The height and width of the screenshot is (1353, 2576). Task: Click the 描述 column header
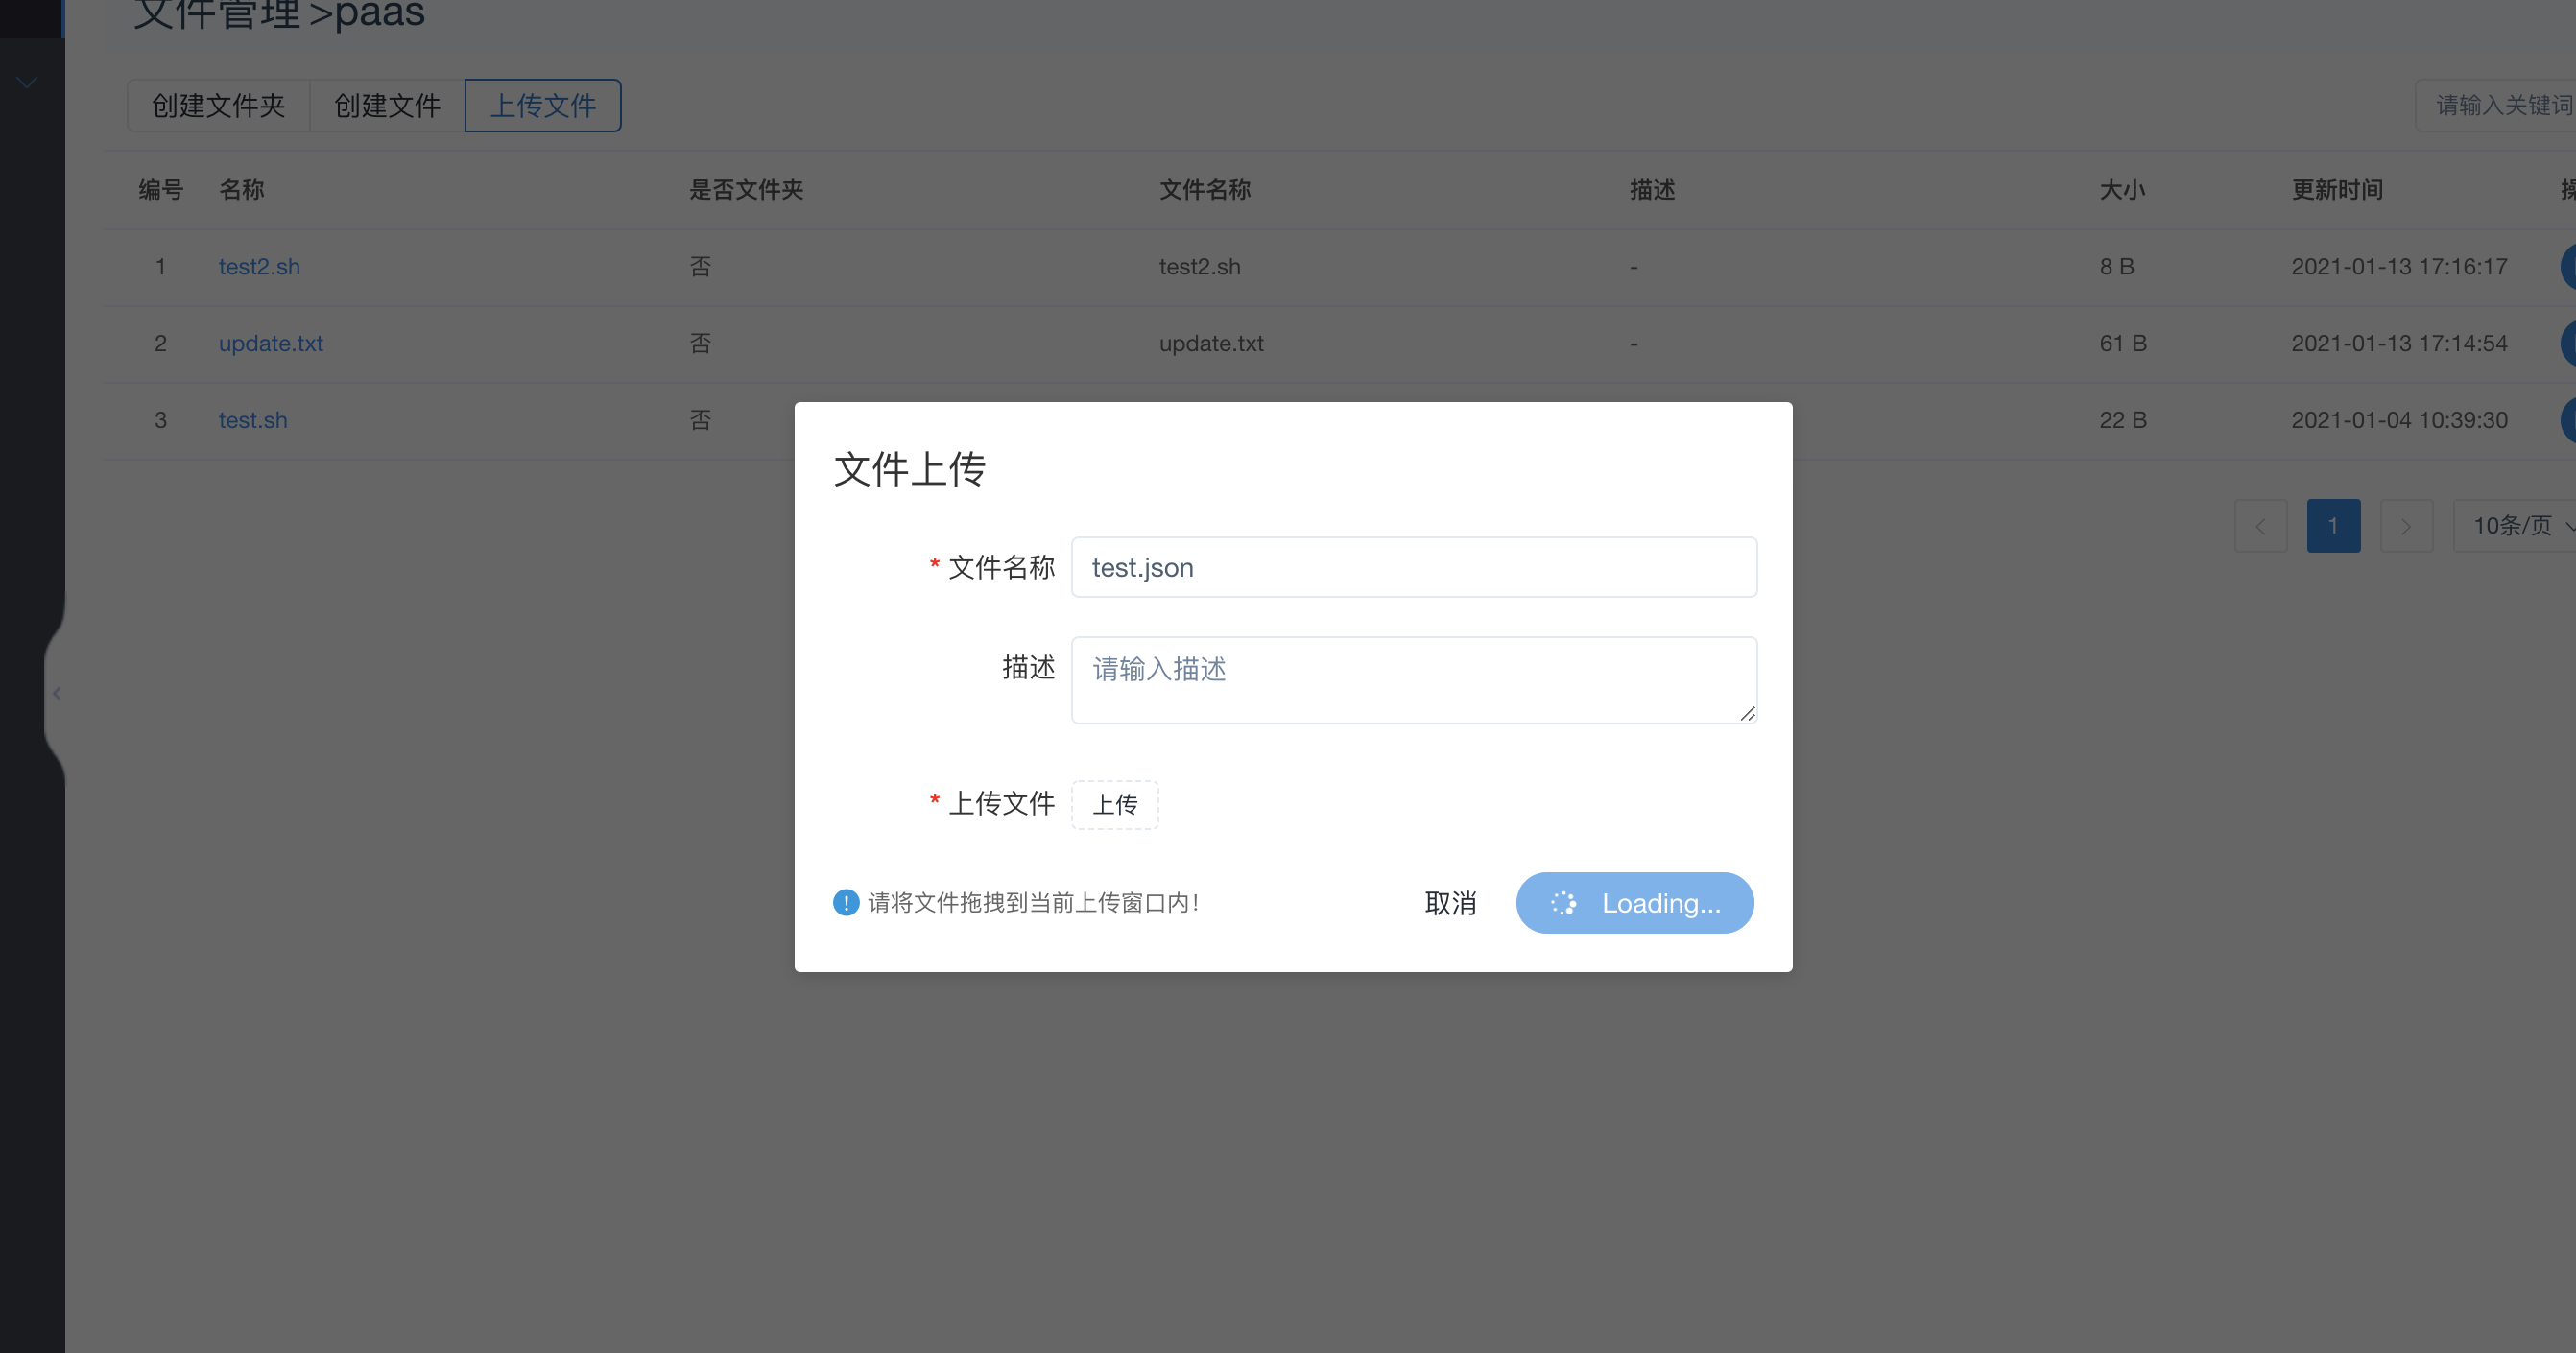point(1652,190)
